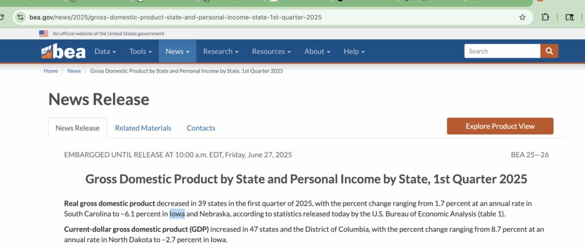Expand the Research dropdown menu
This screenshot has width=585, height=249.
pyautogui.click(x=220, y=52)
